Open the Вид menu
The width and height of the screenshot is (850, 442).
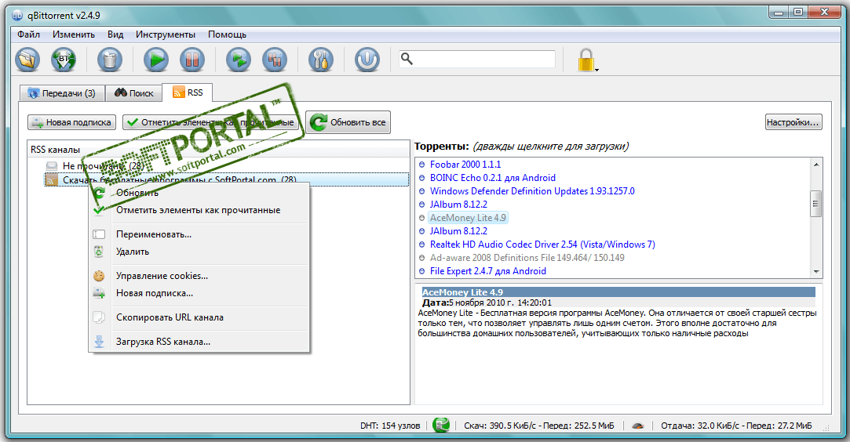click(x=115, y=34)
